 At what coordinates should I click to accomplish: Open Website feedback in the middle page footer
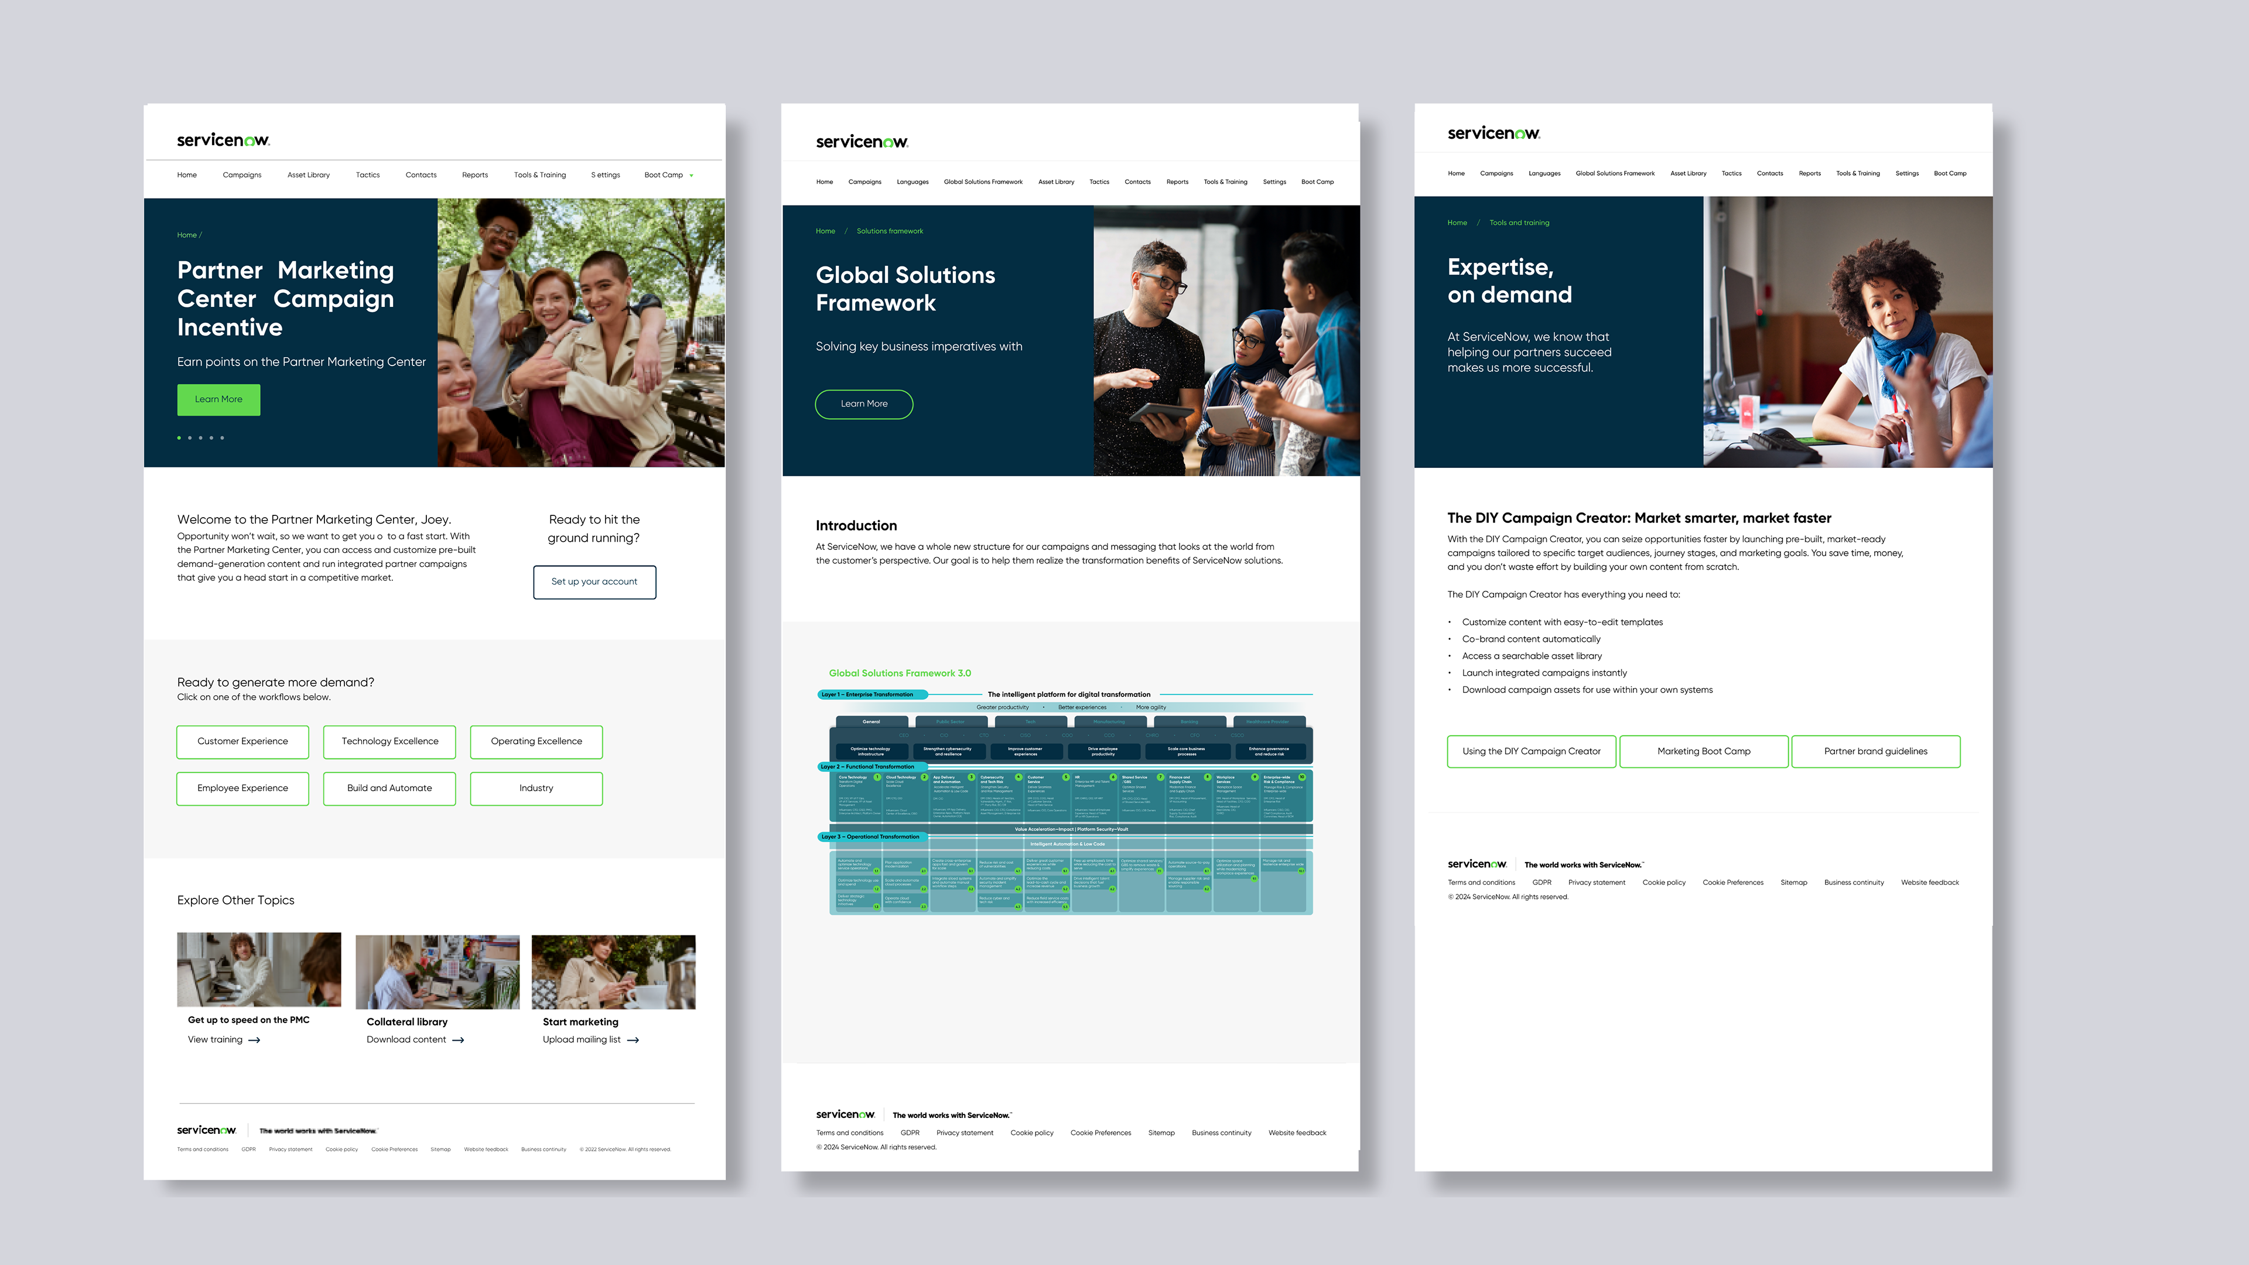point(1297,1133)
